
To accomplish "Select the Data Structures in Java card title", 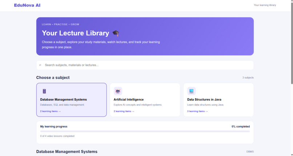I will coord(204,100).
